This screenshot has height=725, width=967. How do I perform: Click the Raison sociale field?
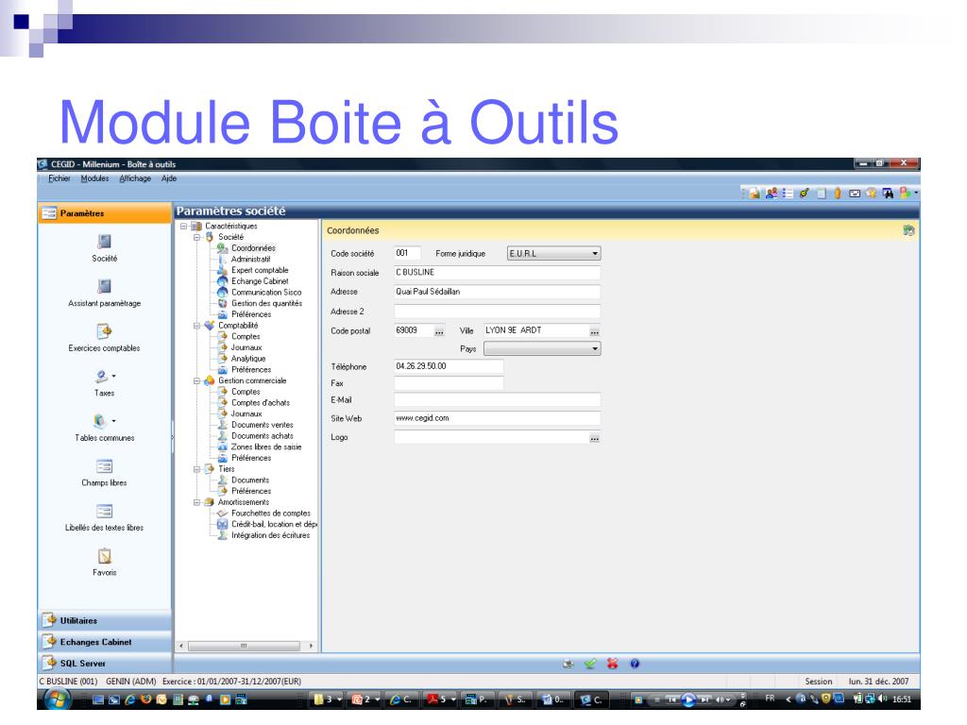(497, 273)
